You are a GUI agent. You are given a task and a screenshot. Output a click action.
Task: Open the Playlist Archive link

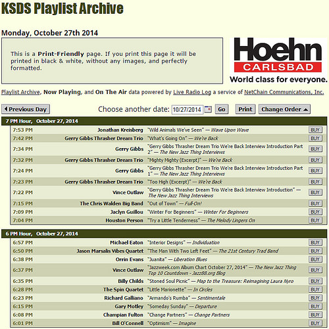(20, 92)
